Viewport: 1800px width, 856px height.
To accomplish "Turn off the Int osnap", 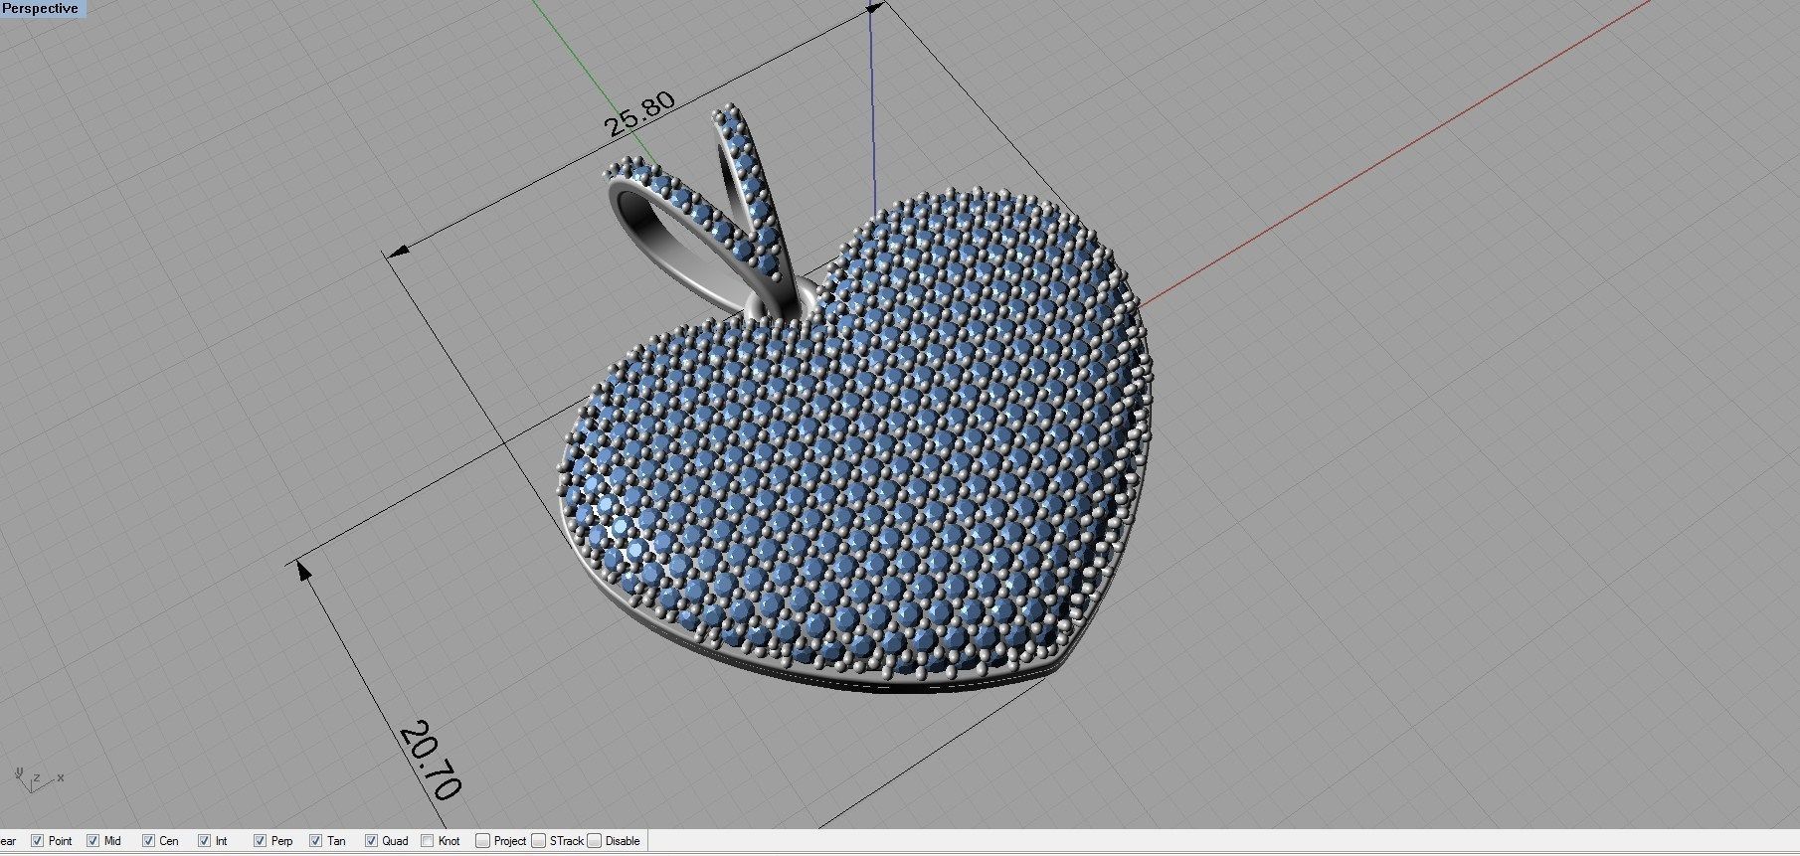I will point(205,841).
